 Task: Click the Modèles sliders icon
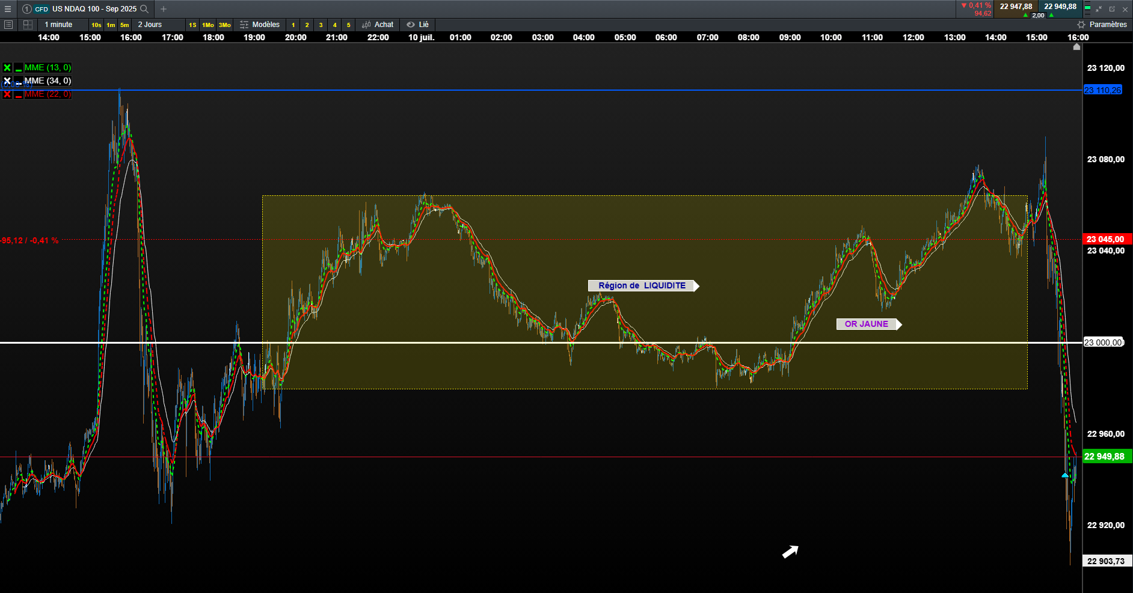point(244,25)
